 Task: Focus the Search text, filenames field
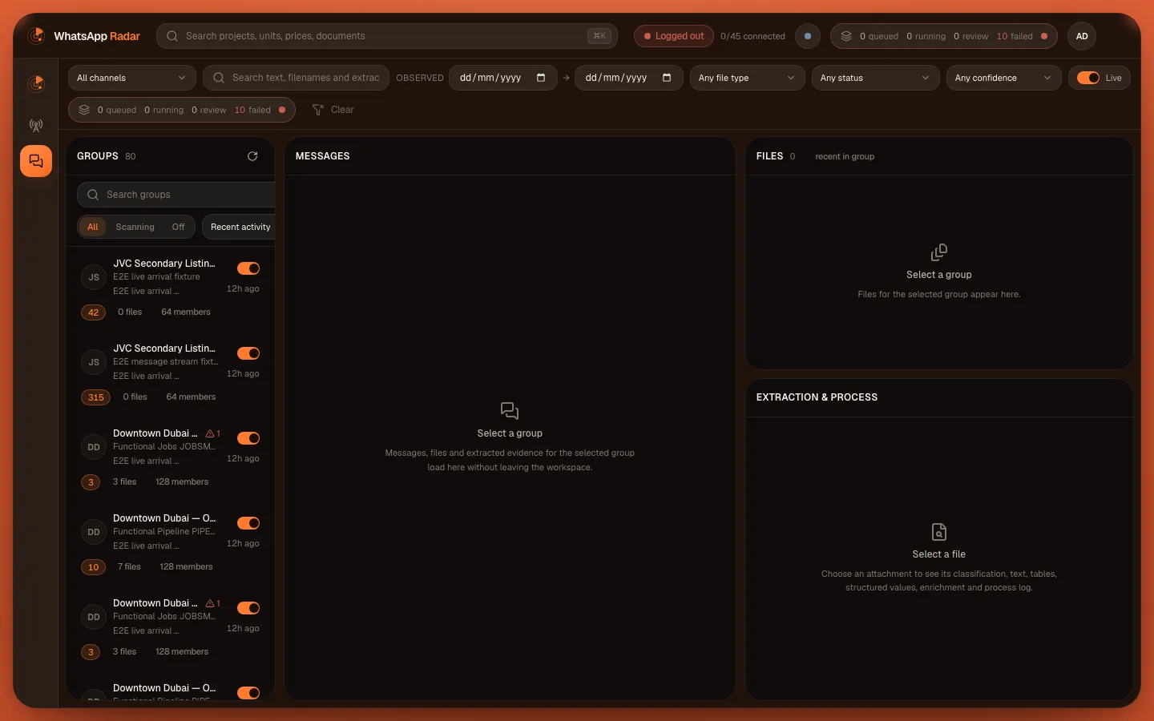(296, 78)
